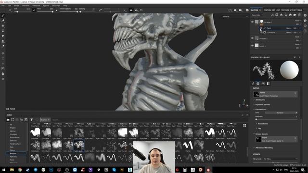Viewport: 308px width, 173px height.
Task: Open the Window menu
Action: coord(26,6)
